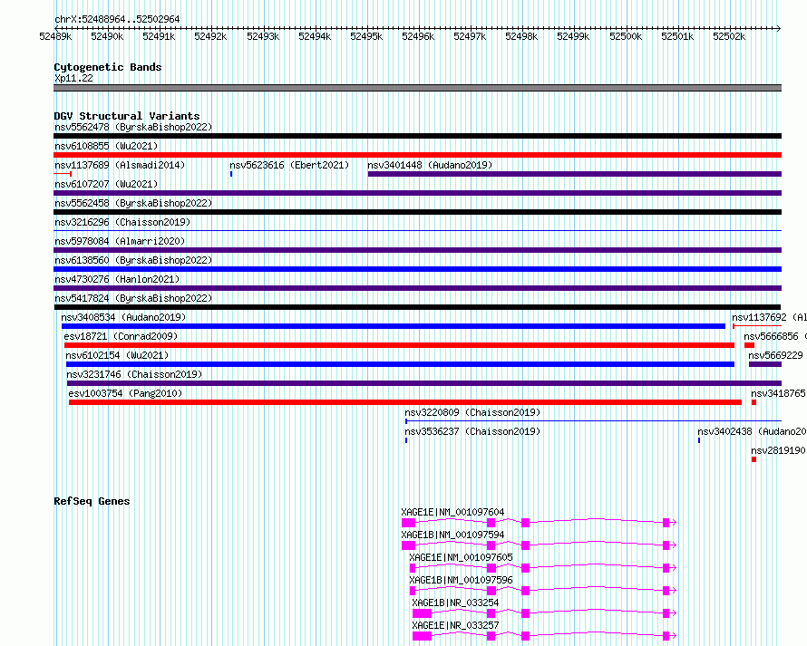The image size is (807, 646).
Task: Open nsv6102154 (Wu2021) label
Action: 117,355
